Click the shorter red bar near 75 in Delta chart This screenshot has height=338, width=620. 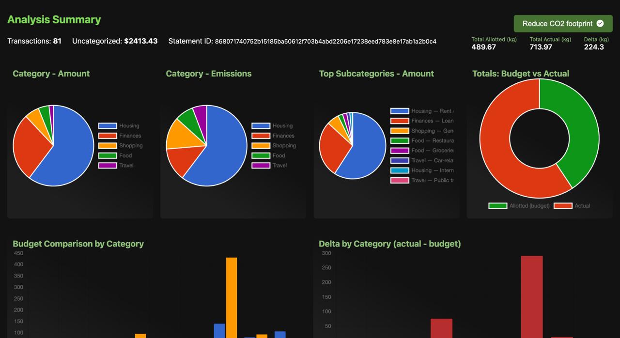point(441,328)
